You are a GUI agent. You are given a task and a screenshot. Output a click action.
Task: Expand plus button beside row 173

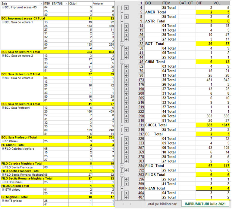click(126, 80)
